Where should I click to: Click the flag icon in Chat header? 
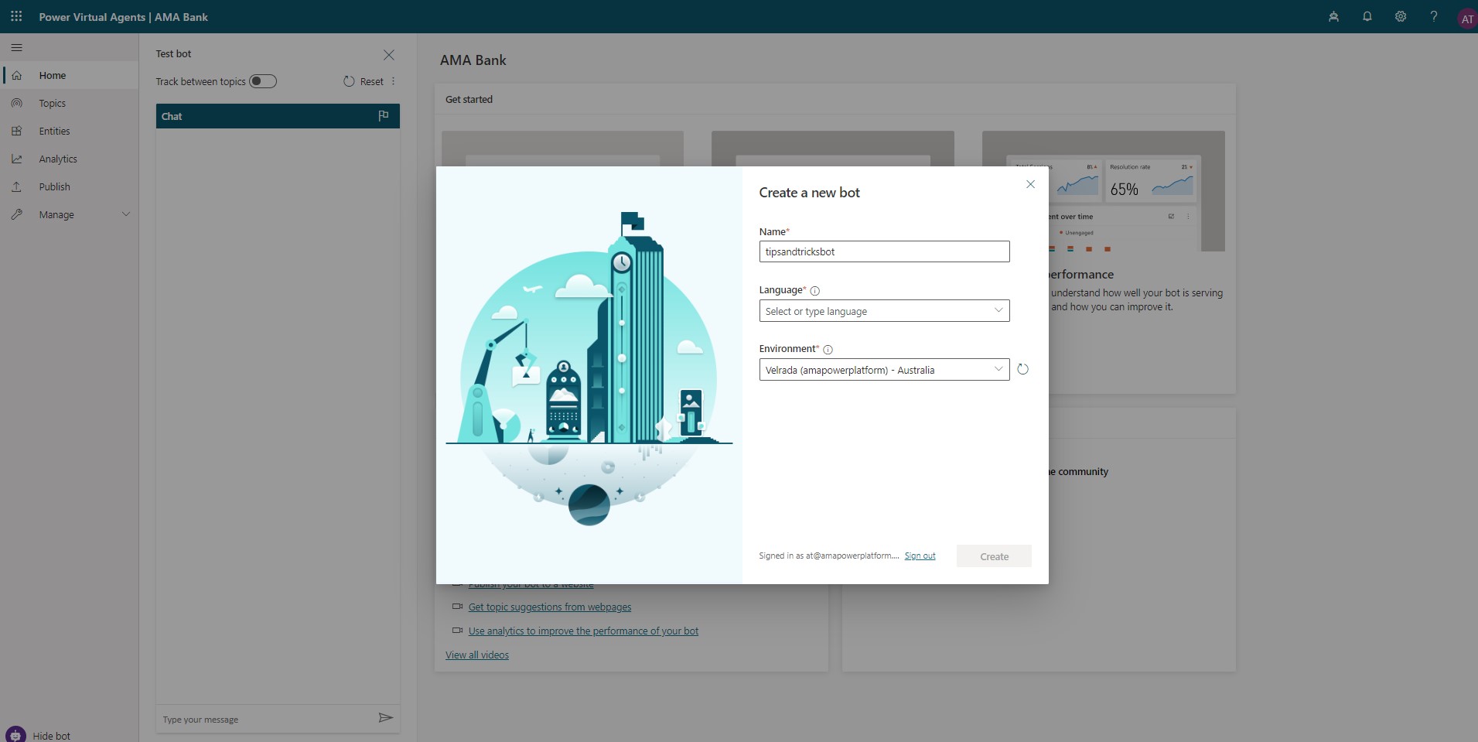[x=383, y=116]
